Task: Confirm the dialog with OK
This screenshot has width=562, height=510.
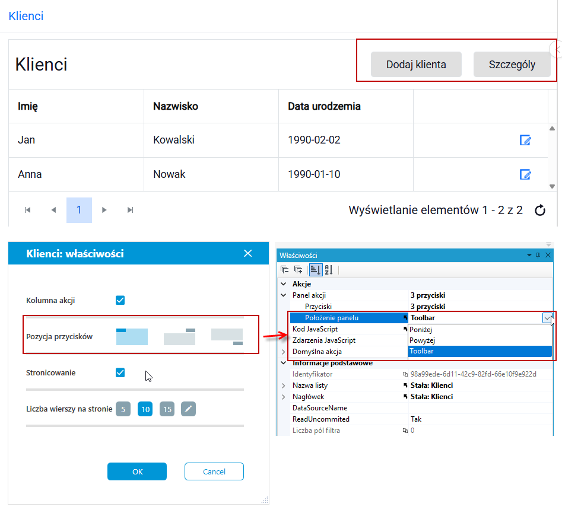Action: [x=137, y=471]
